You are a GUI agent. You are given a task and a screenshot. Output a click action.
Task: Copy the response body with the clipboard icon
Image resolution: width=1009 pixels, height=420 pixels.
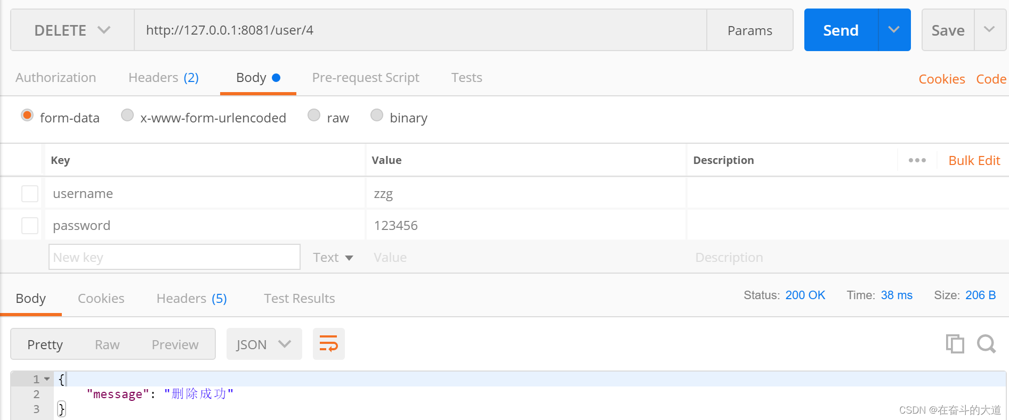tap(955, 344)
